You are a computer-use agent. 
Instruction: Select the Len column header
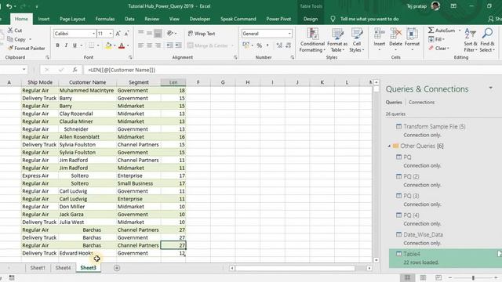coord(173,82)
